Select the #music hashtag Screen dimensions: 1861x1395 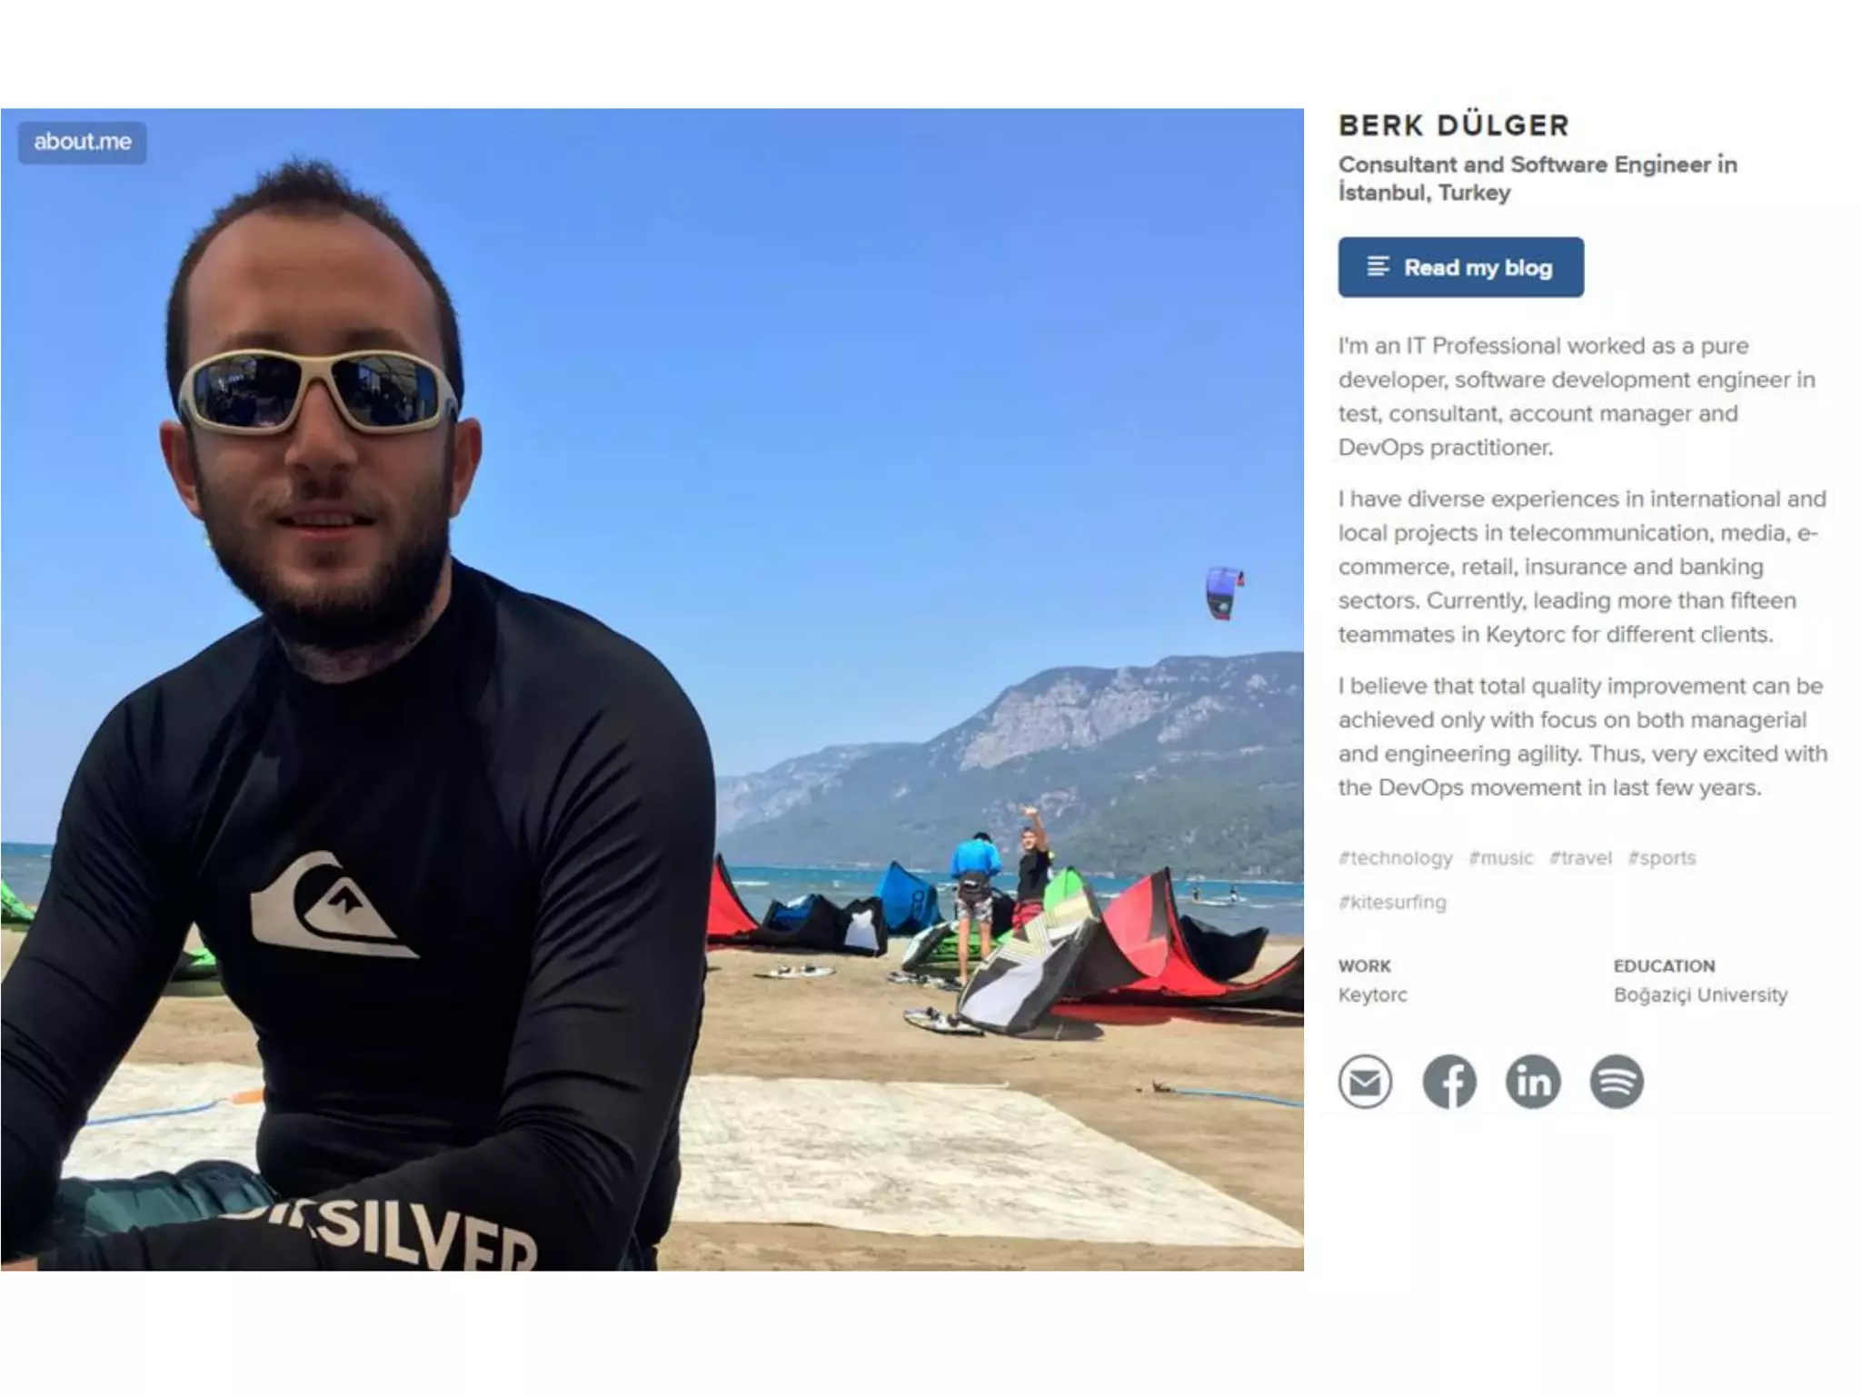click(x=1500, y=857)
